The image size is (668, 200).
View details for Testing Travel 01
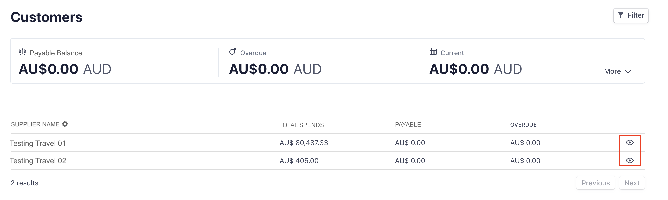pyautogui.click(x=630, y=143)
